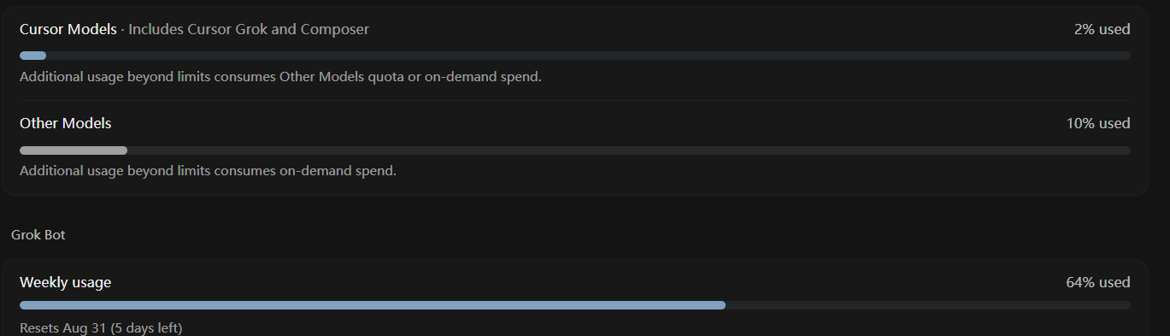Click the Cursor Models heading
This screenshot has height=336, width=1170.
pos(68,29)
